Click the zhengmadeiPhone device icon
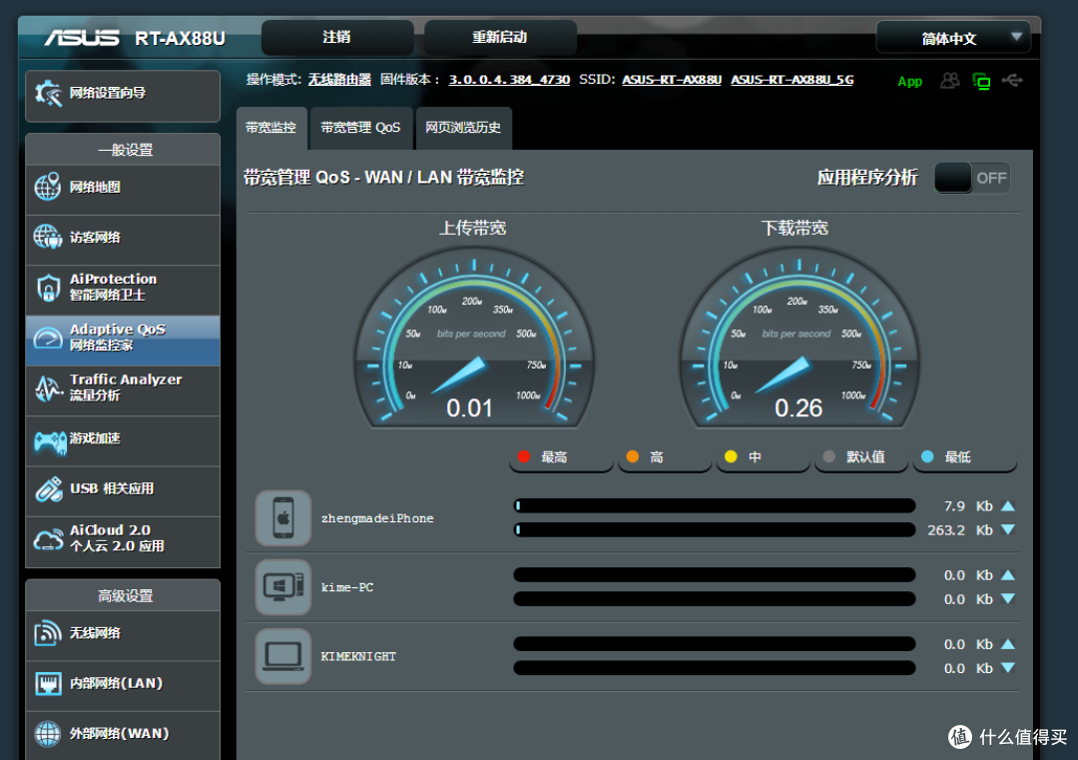Screen dimensions: 1078x760 point(283,518)
